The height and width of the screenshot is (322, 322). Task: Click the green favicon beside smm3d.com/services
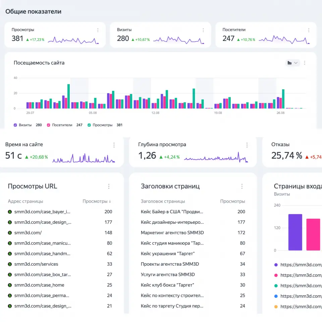(x=10, y=264)
